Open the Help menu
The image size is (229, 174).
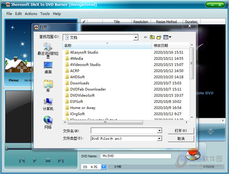(57, 14)
